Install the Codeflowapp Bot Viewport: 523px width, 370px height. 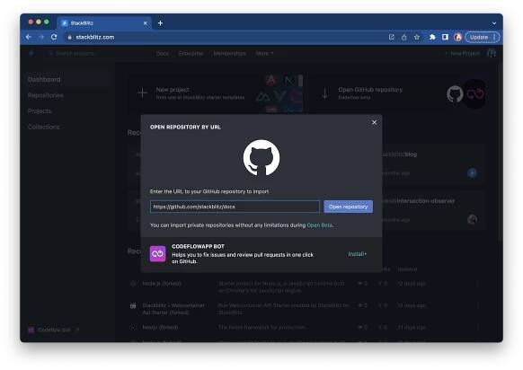click(x=357, y=254)
